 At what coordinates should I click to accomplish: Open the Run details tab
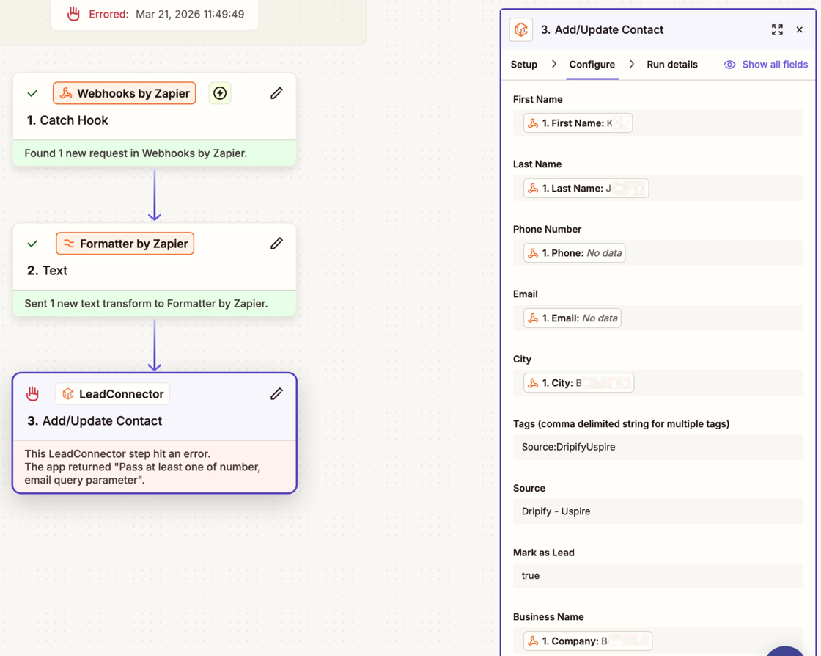click(671, 65)
